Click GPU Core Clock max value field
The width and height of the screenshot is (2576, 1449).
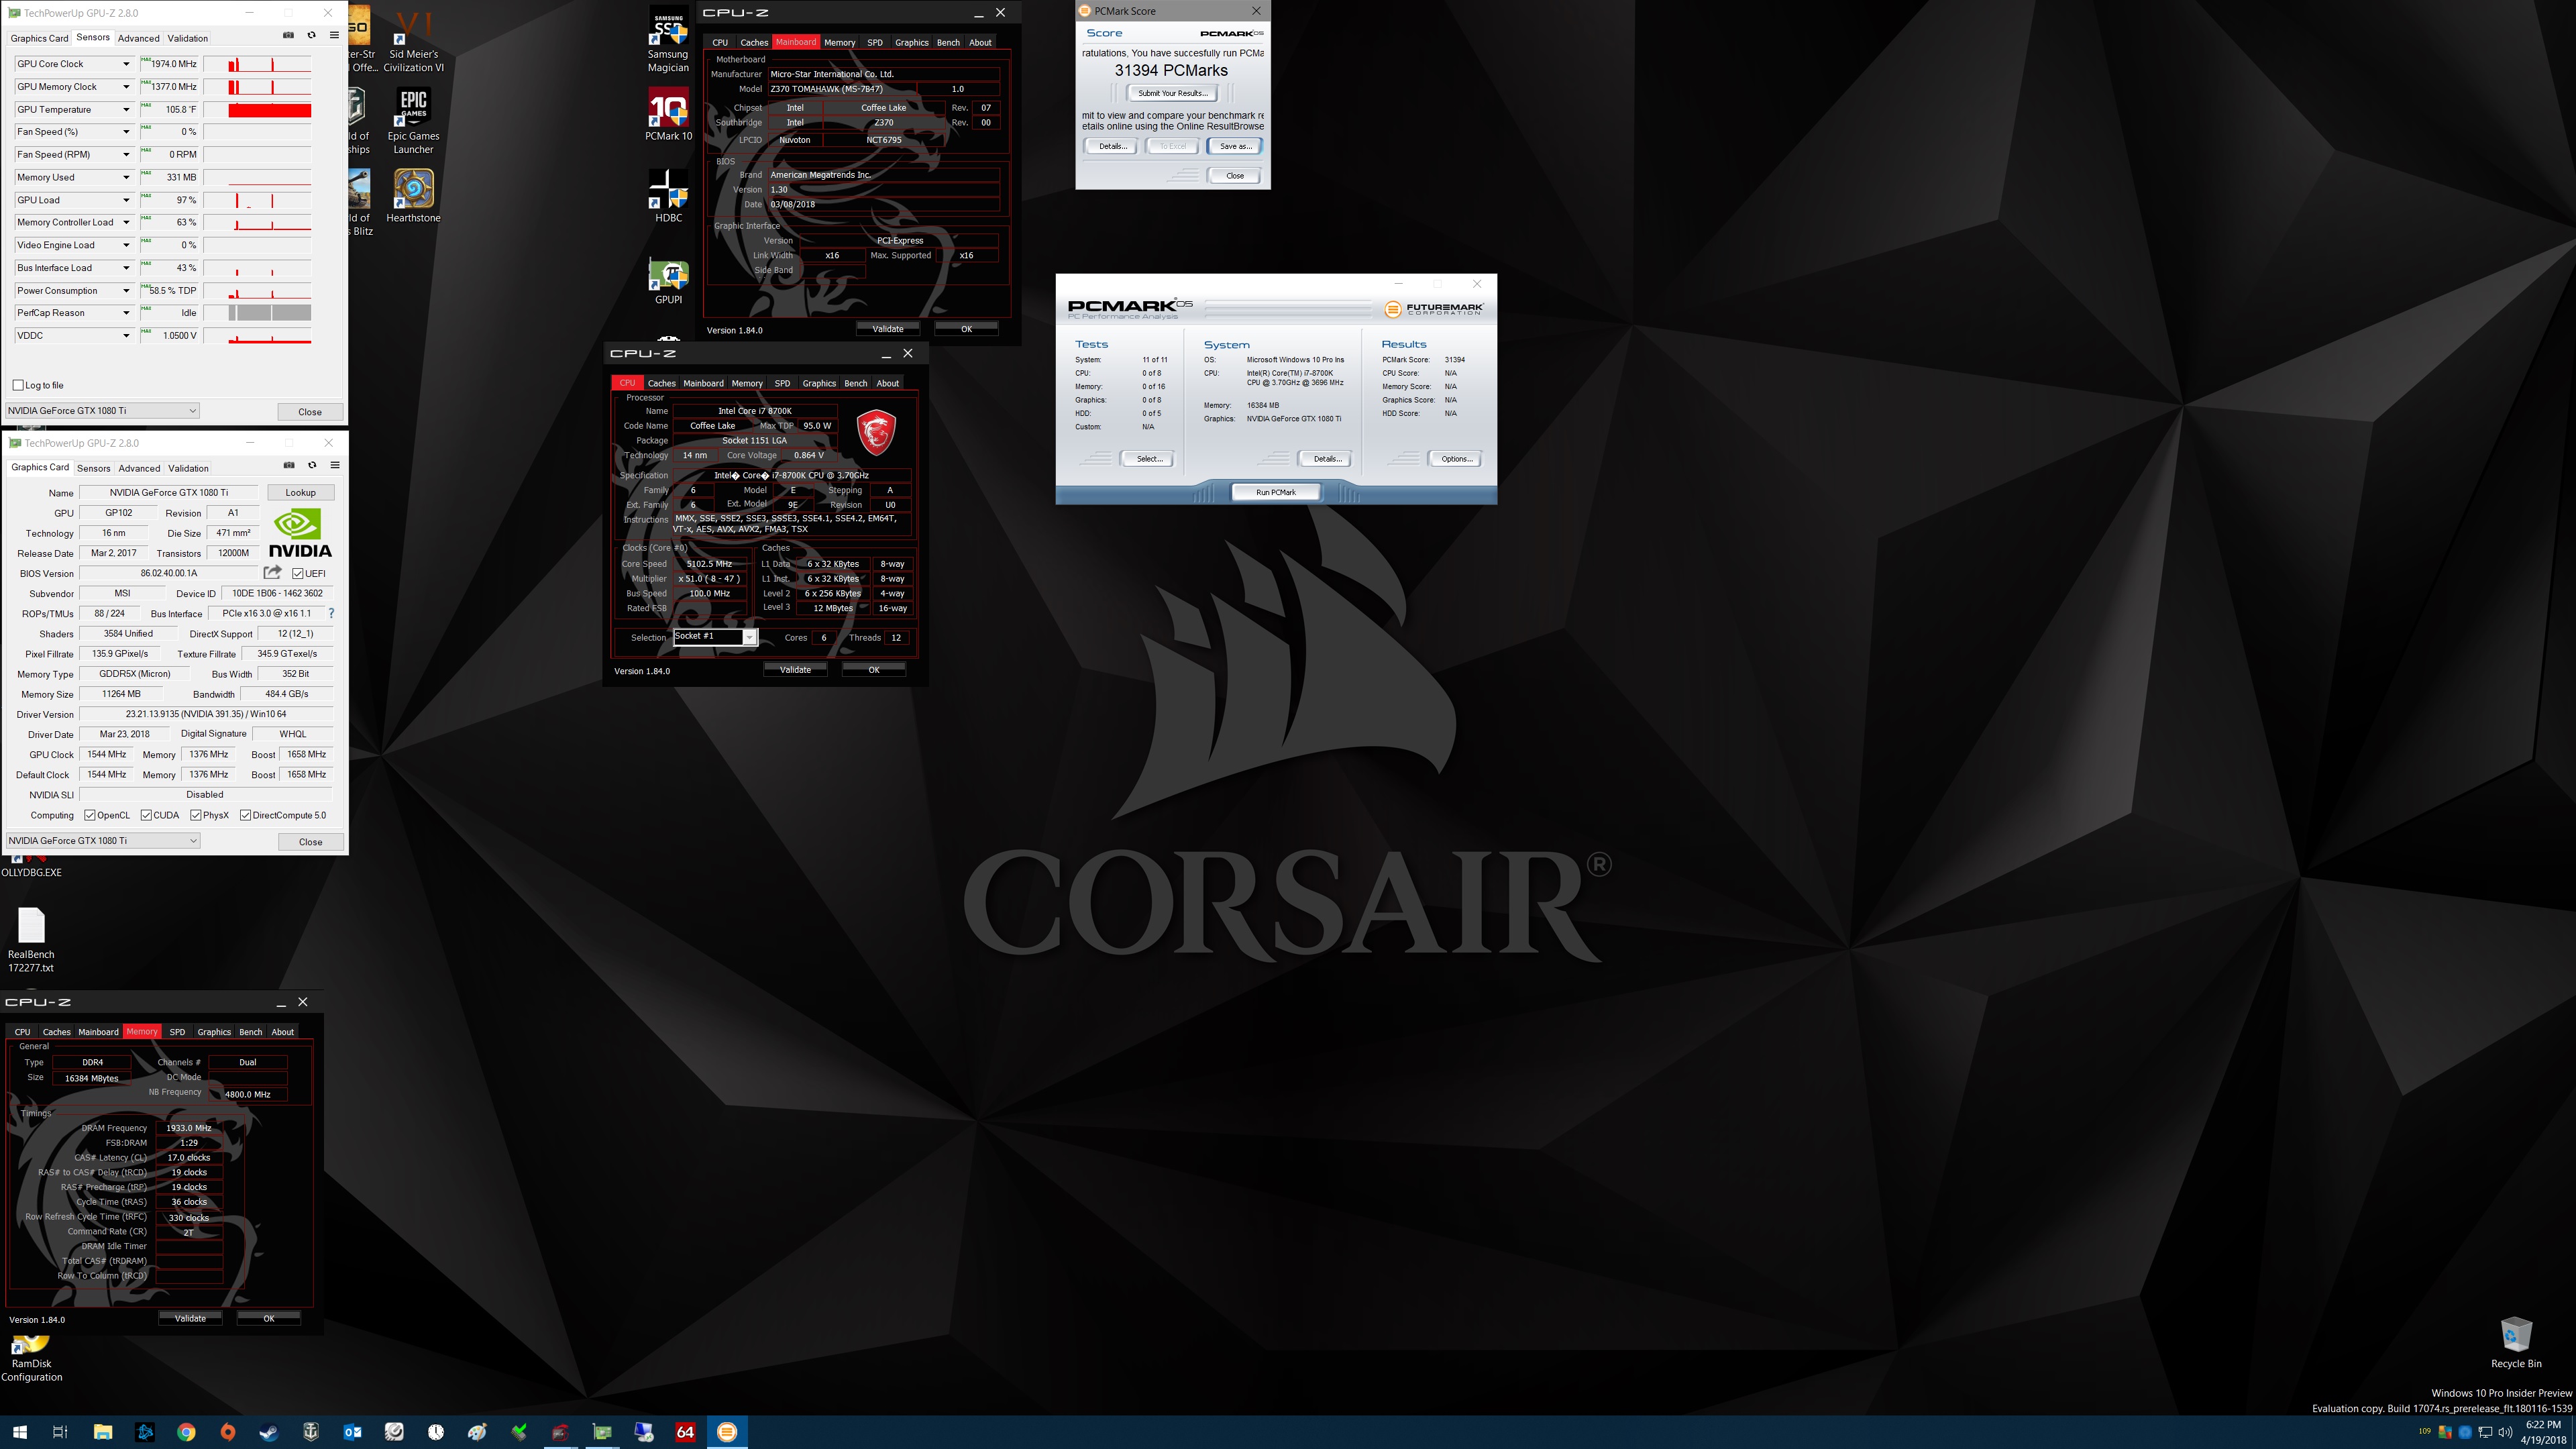(x=168, y=64)
